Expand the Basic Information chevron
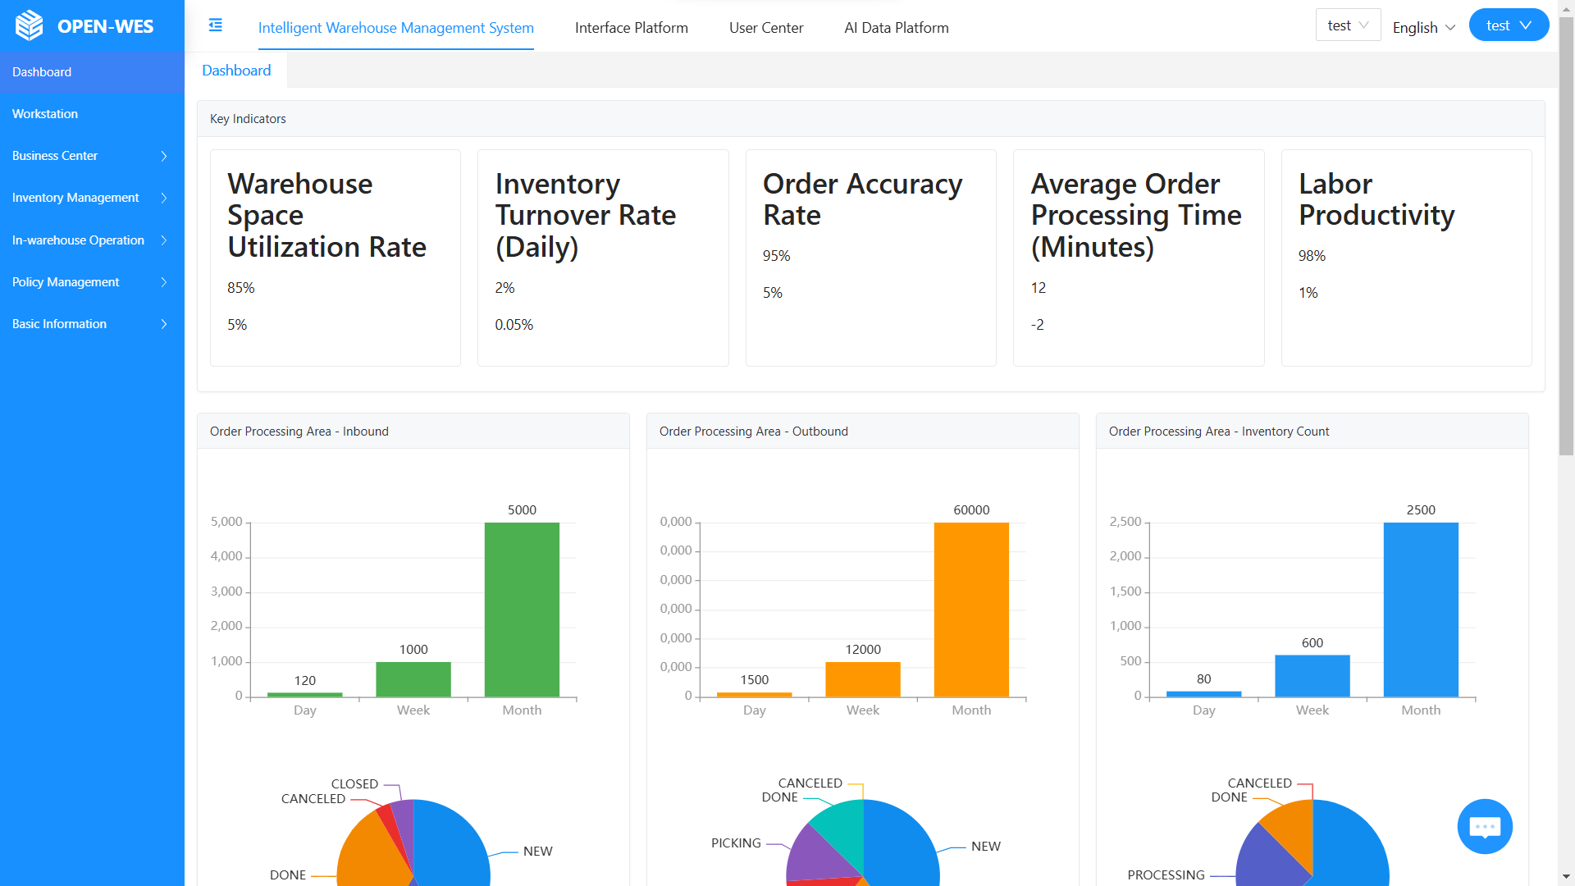The image size is (1575, 886). click(x=164, y=324)
